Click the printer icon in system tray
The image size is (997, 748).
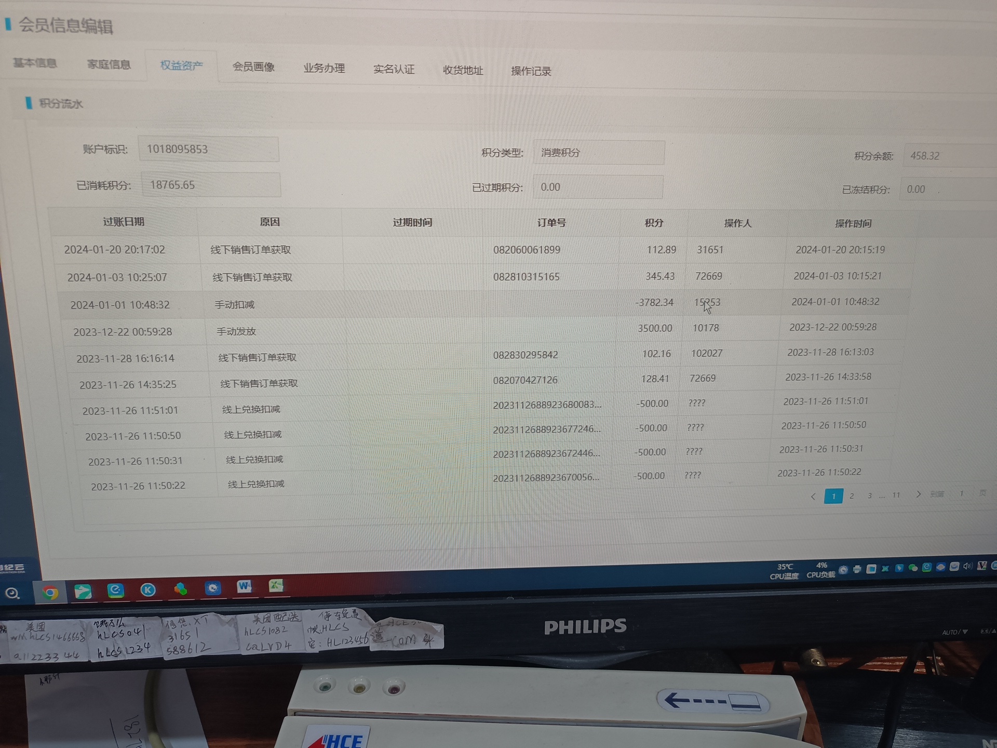(x=857, y=569)
